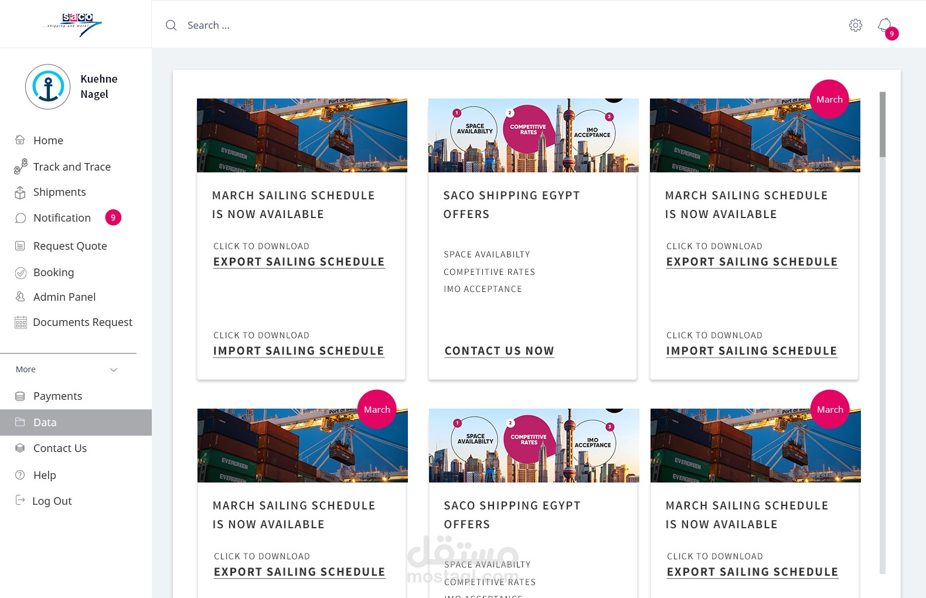Click IMO Acceptance text in top offers card
Screen dimensions: 926x598
483,289
